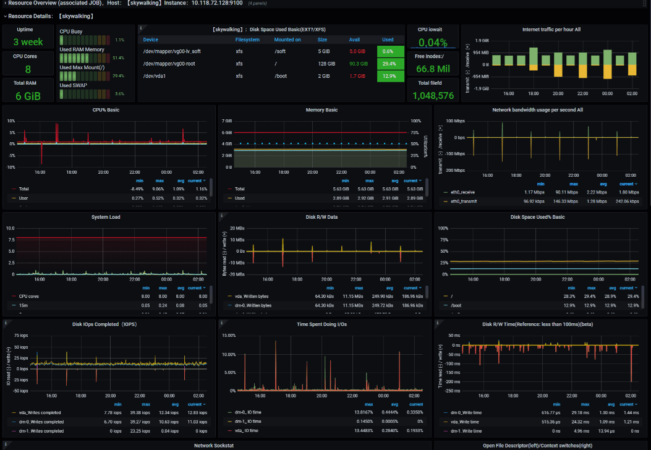The image size is (651, 450).
Task: Toggle eth0_receive series in Network bandwidth legend
Action: (x=462, y=192)
